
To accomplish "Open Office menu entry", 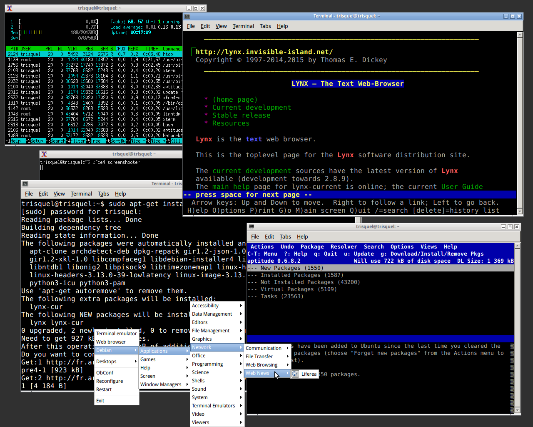I will 217,356.
